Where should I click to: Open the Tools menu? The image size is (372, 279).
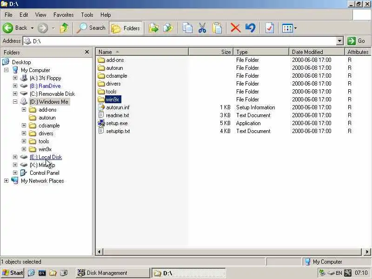[87, 15]
